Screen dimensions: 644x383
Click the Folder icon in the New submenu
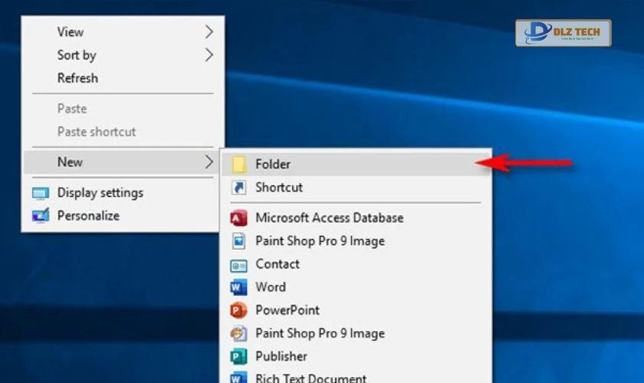pos(239,164)
